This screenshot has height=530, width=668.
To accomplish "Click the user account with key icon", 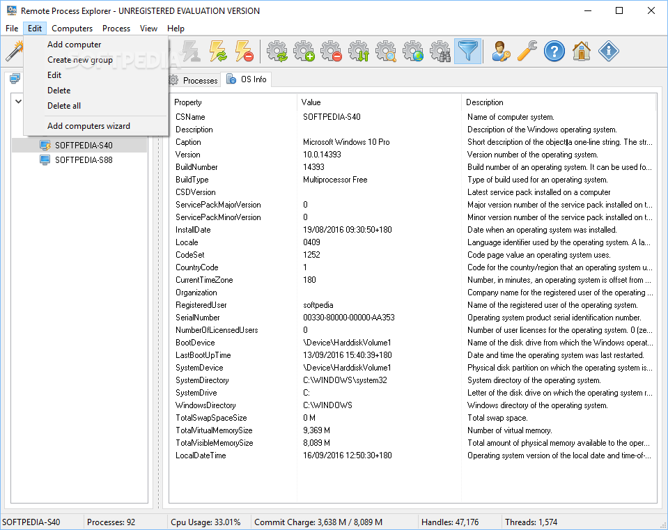I will point(500,51).
